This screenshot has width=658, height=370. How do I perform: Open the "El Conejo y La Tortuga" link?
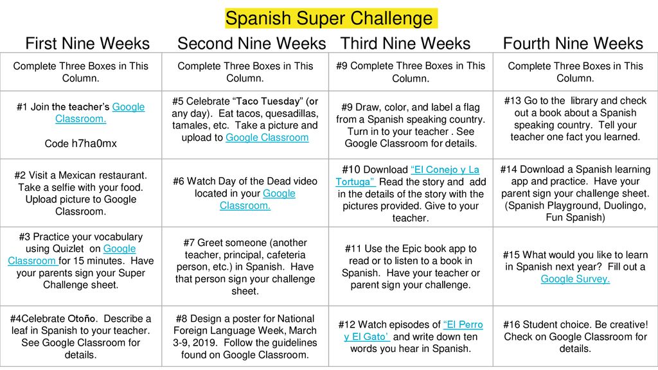(x=407, y=175)
